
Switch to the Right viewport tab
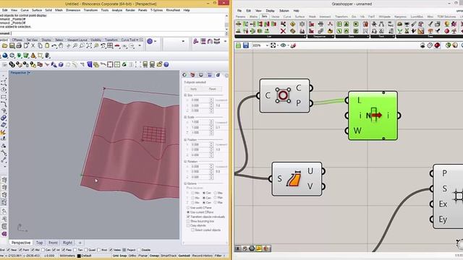pos(67,243)
